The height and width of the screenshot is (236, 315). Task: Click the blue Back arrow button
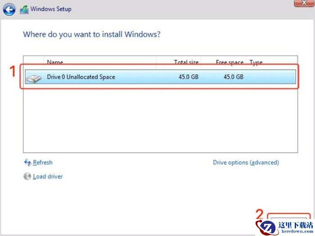(9, 9)
